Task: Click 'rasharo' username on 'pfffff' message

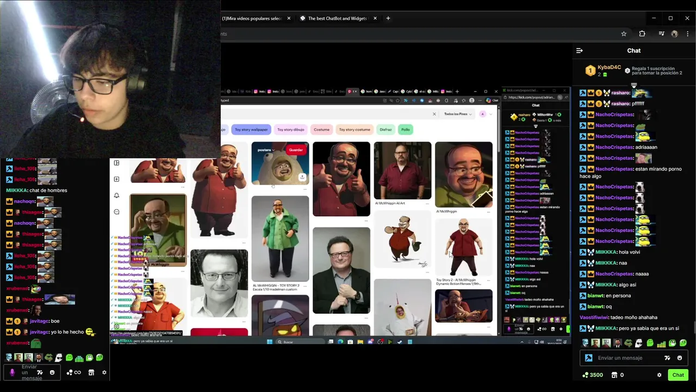Action: (620, 103)
